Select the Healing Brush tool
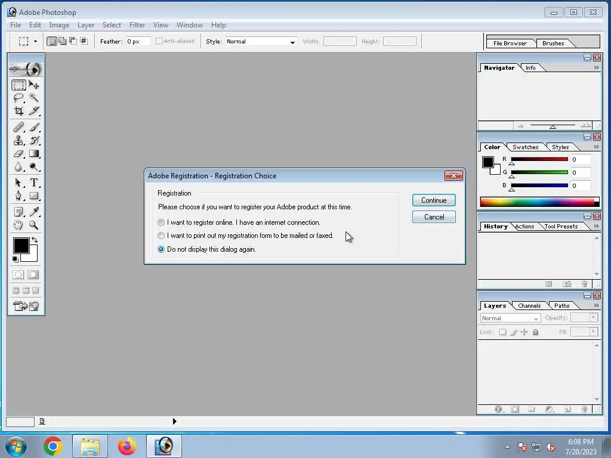 [18, 127]
